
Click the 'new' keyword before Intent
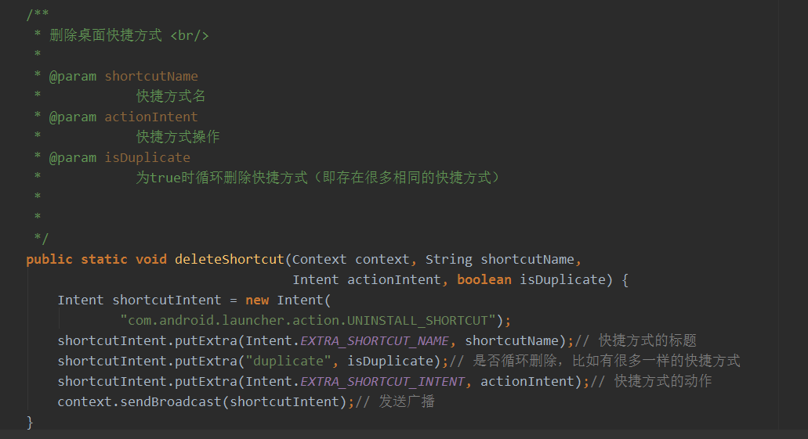coord(257,300)
